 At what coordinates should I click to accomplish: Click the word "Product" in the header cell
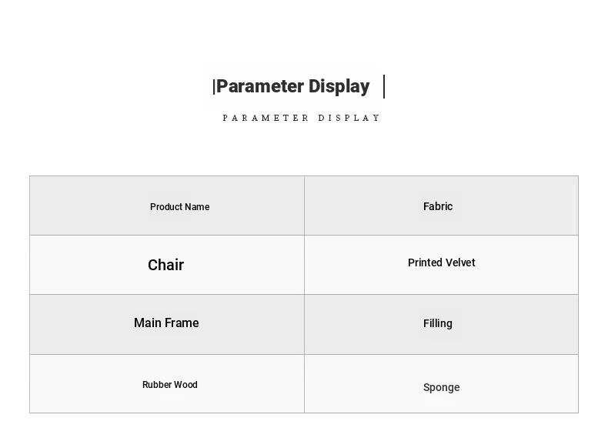(166, 207)
